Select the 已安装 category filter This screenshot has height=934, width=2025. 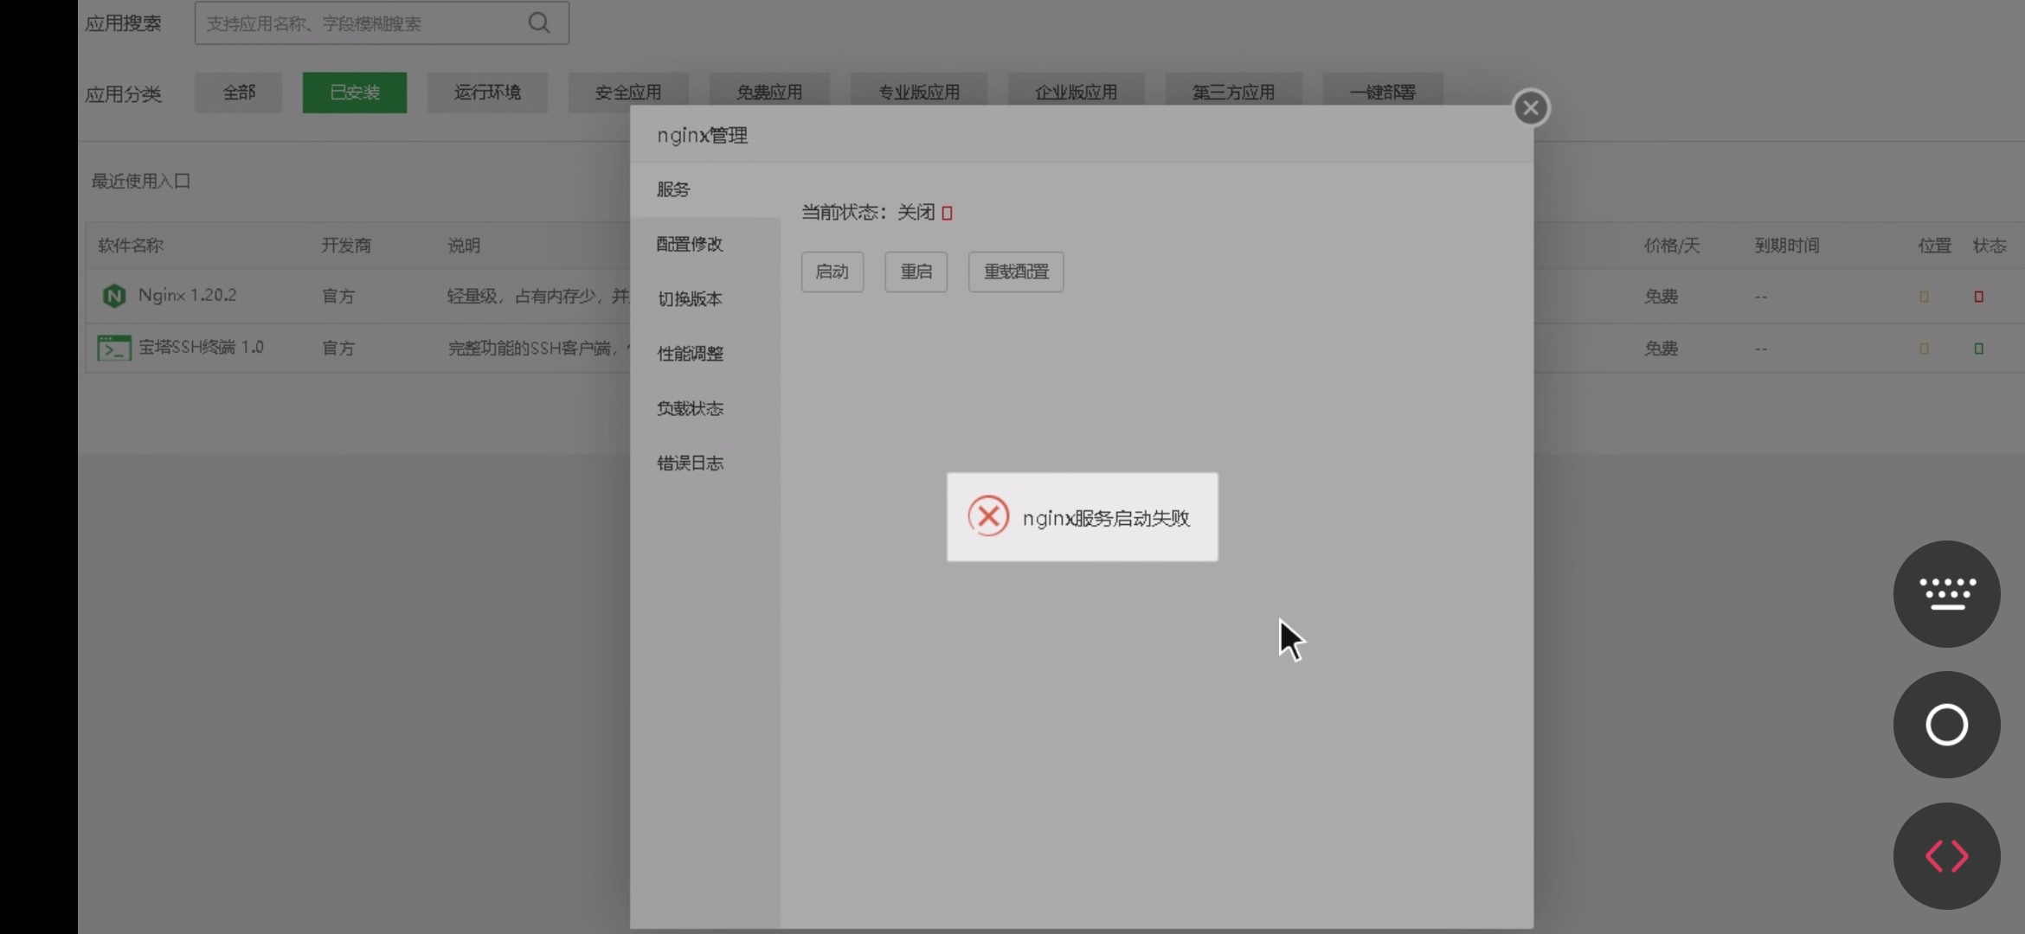coord(355,93)
